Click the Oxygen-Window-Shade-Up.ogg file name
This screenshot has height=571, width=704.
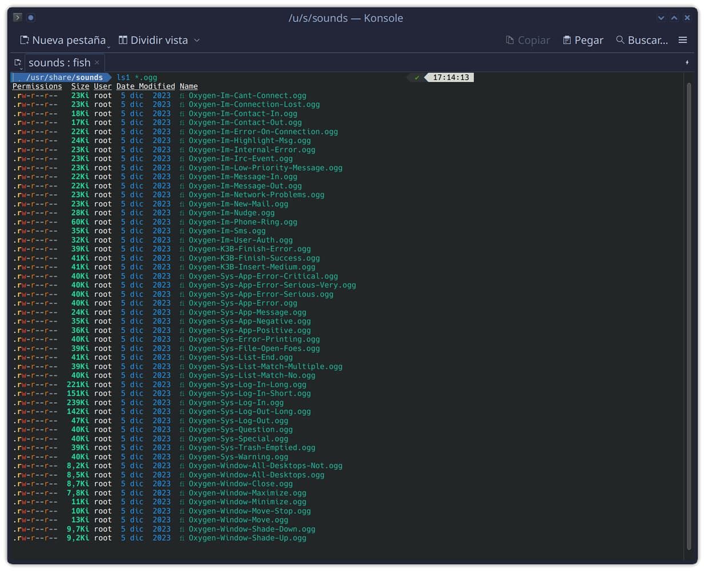coord(247,538)
